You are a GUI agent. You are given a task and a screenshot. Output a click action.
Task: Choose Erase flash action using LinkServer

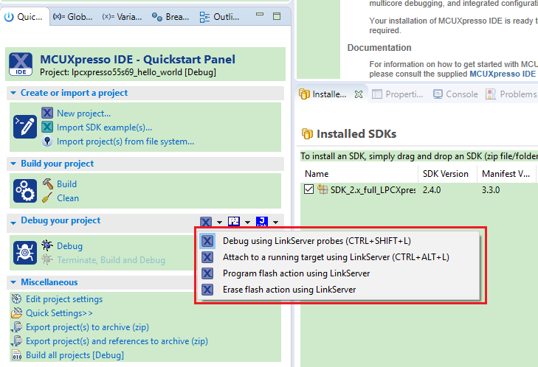(289, 290)
